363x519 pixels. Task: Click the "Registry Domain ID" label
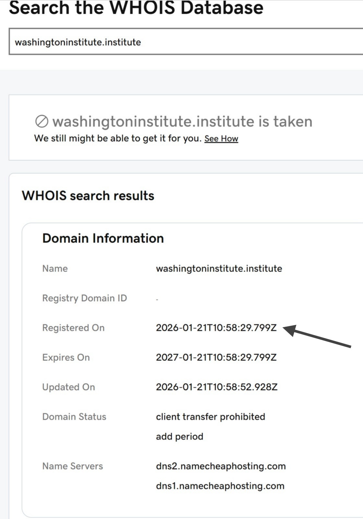pos(84,298)
